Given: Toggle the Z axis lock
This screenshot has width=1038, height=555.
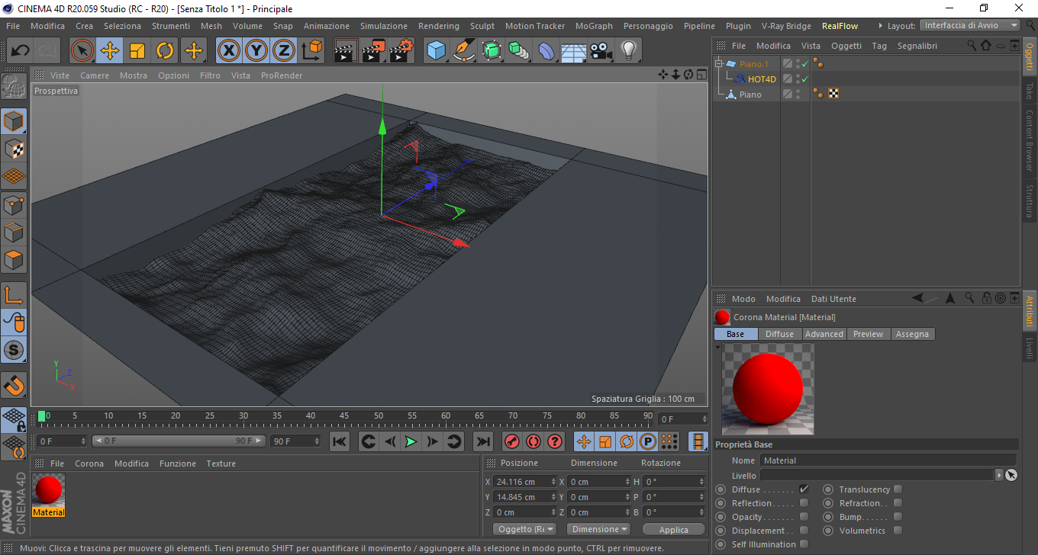Looking at the screenshot, I should tap(284, 51).
